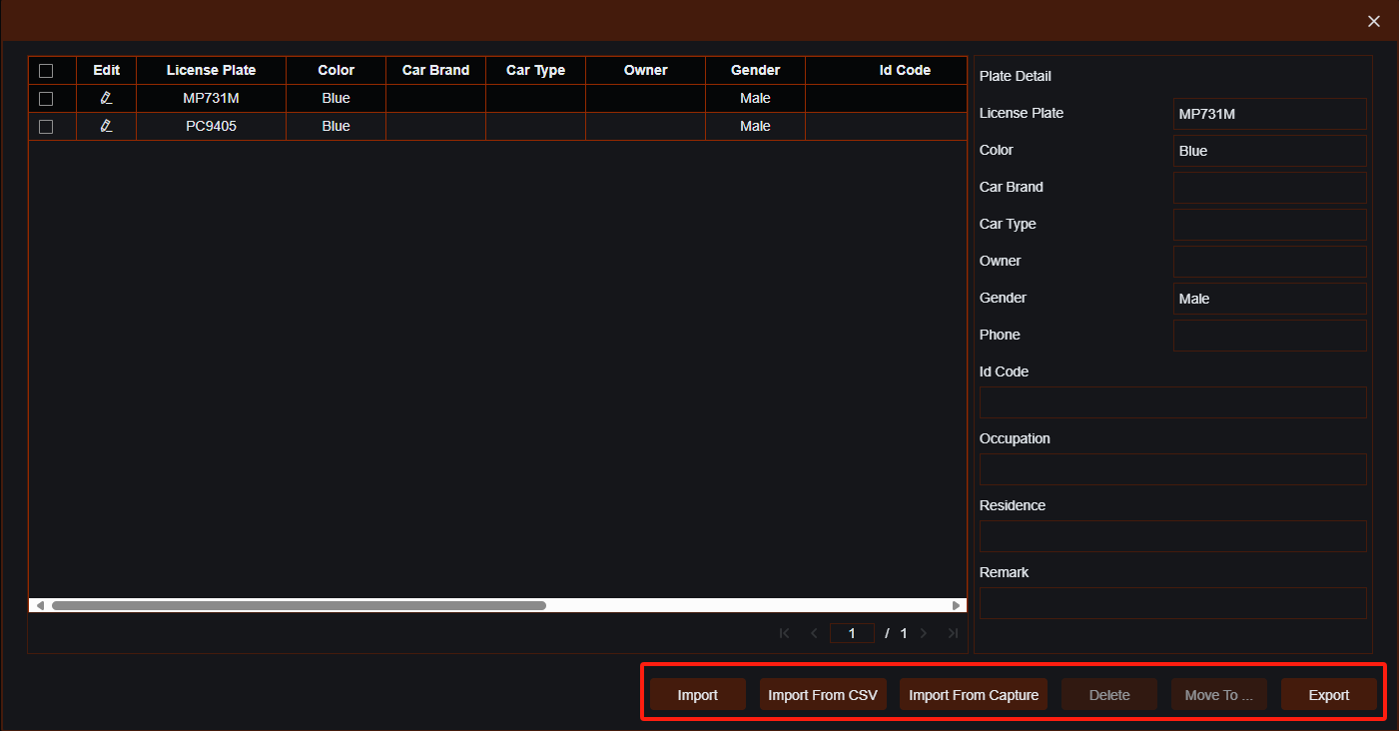Click the Plate Detail heading
Screen dimensions: 1399x731
(x=1016, y=76)
